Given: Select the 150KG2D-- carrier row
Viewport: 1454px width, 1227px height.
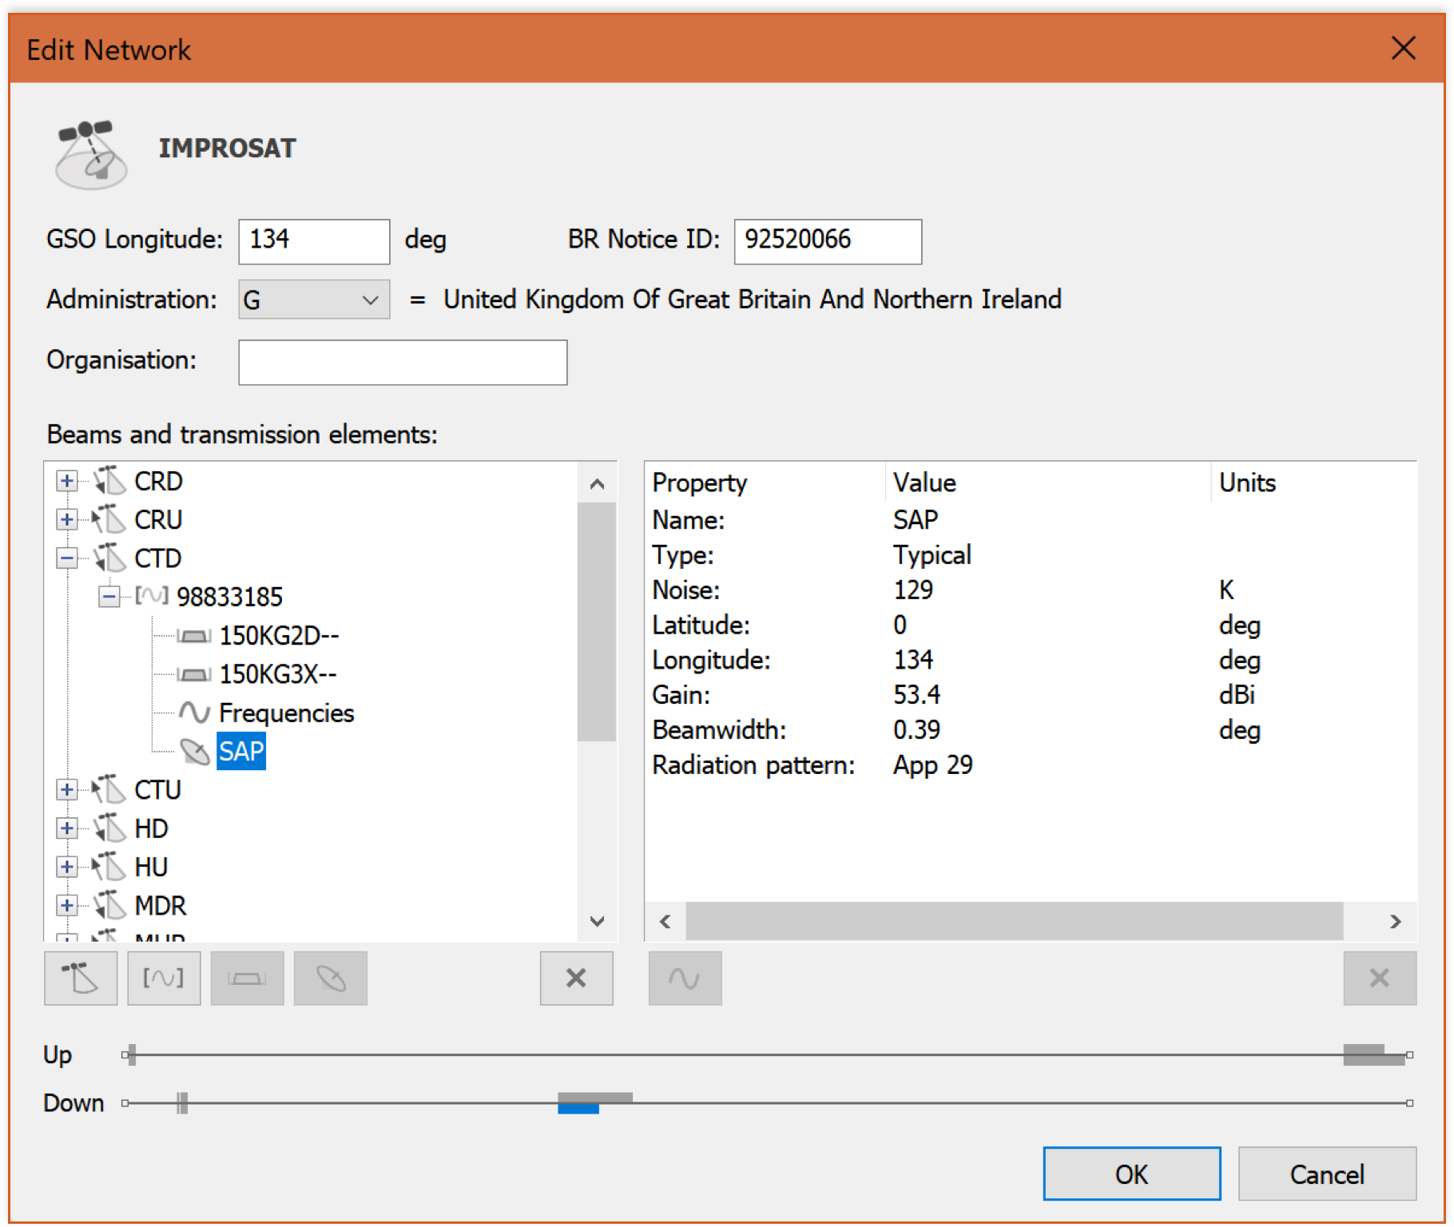Looking at the screenshot, I should point(279,636).
